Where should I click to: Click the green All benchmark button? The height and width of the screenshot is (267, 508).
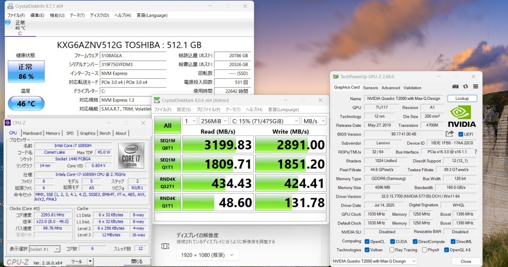[x=168, y=125]
